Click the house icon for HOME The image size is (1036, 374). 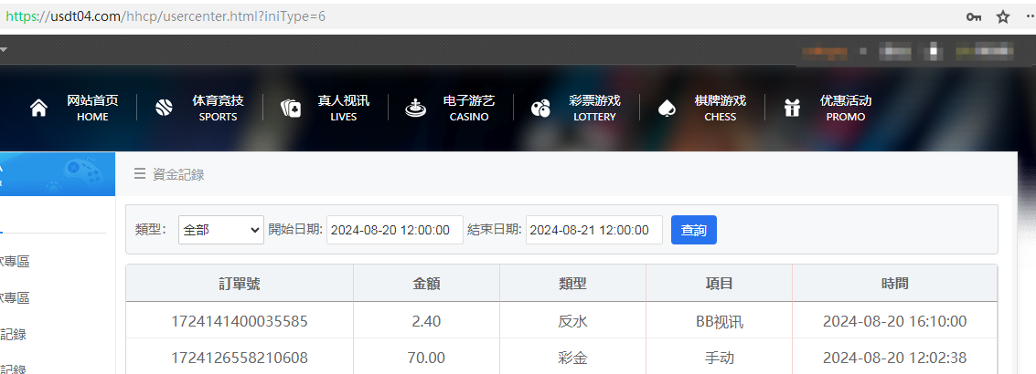tap(38, 109)
